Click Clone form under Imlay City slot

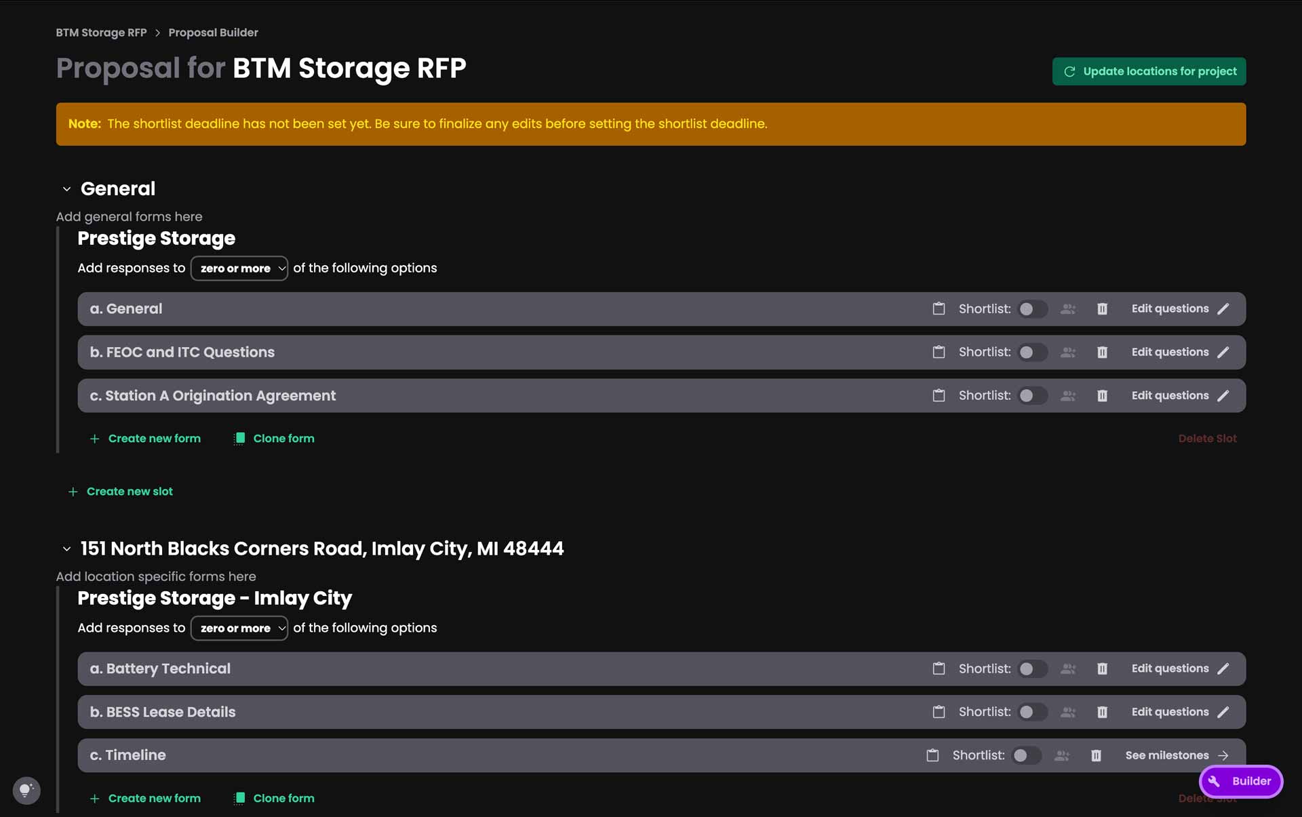pos(274,799)
